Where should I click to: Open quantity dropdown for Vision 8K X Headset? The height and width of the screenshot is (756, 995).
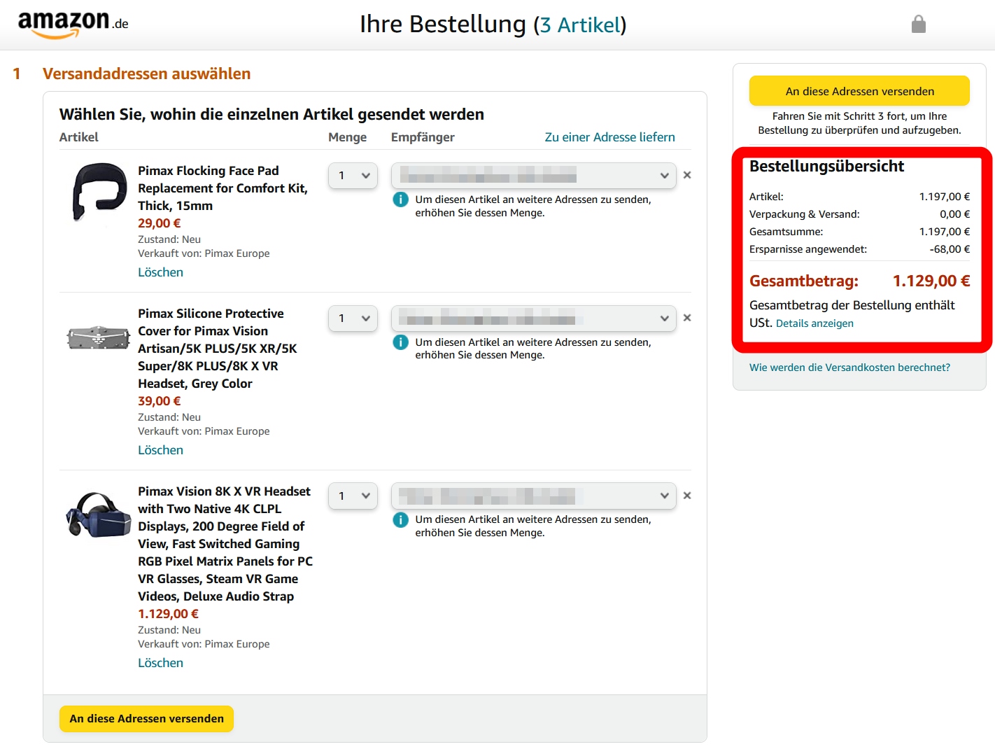[x=353, y=496]
